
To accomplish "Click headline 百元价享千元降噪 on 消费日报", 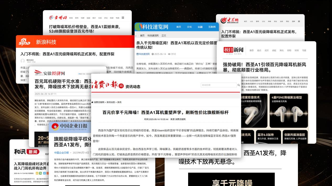I will point(166,113).
